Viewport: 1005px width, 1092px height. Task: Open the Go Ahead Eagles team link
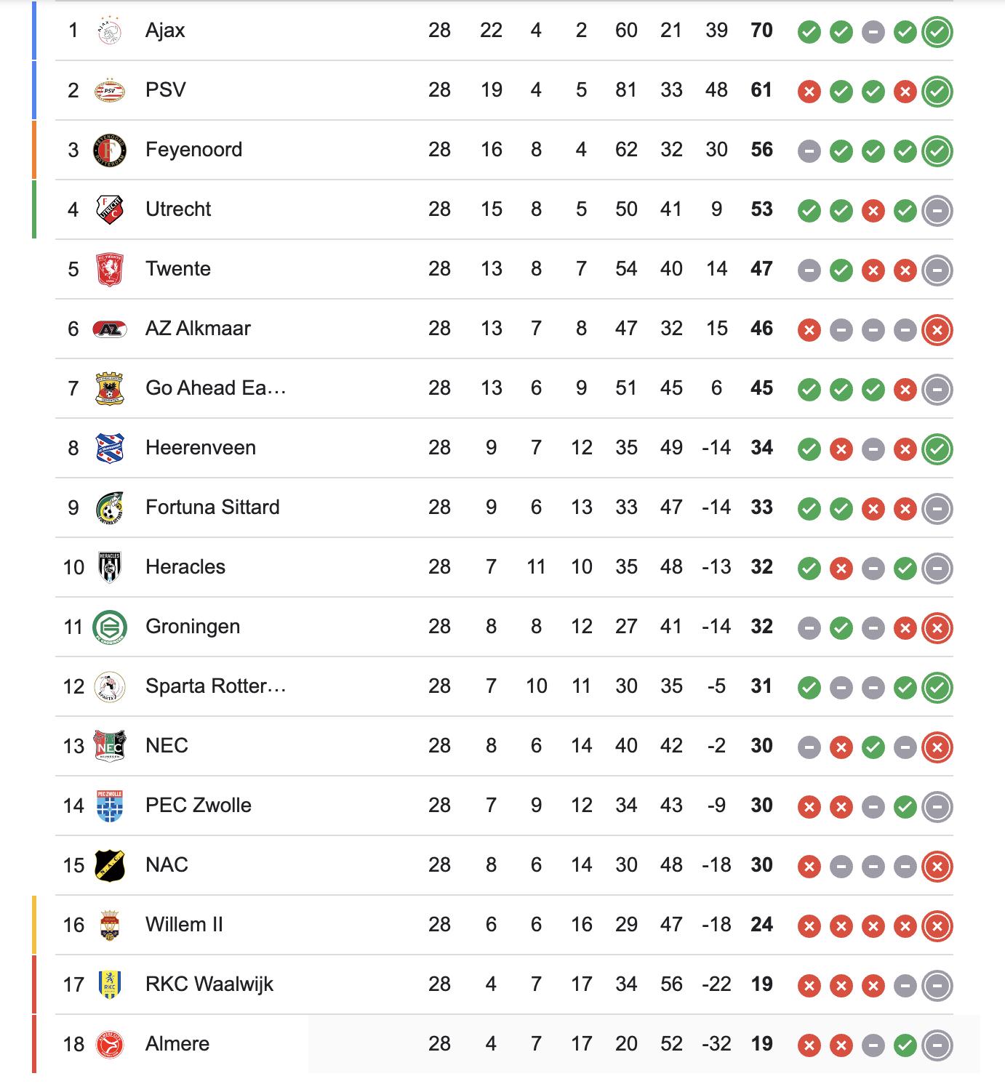pos(215,388)
